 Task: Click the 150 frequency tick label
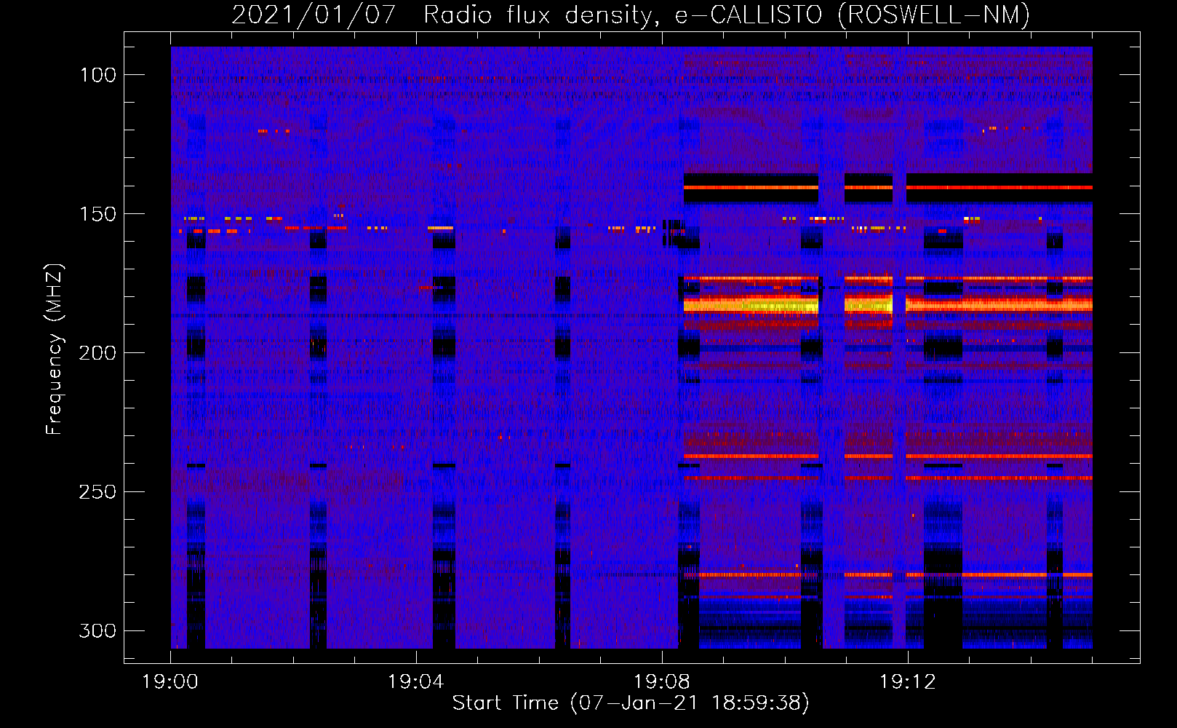click(98, 214)
